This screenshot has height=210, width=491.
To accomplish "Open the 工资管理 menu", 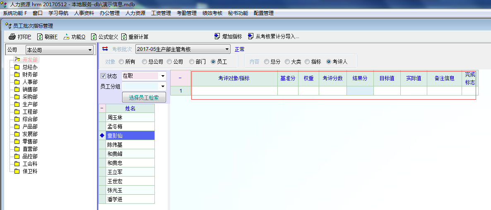I will tap(161, 13).
